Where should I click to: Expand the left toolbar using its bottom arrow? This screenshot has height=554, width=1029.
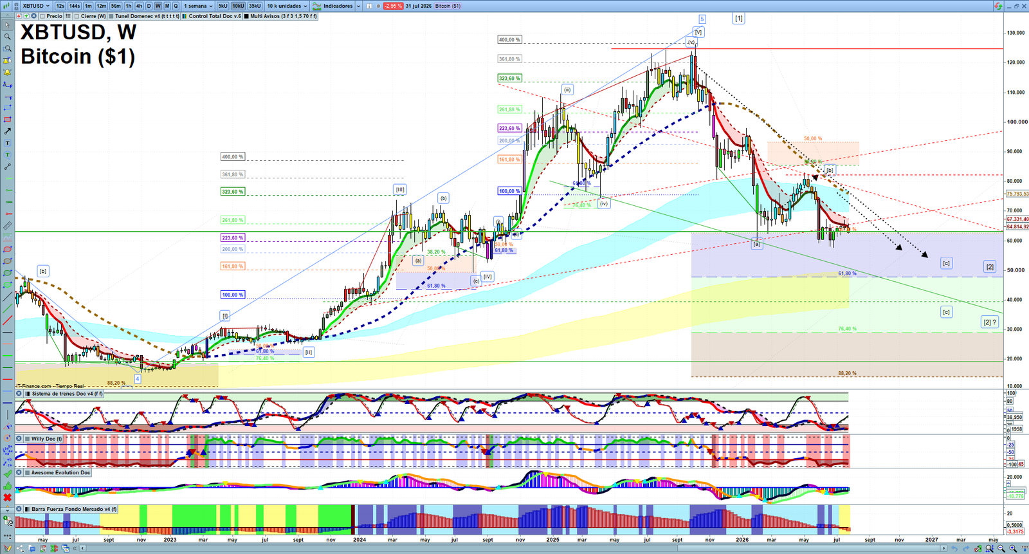point(8,510)
